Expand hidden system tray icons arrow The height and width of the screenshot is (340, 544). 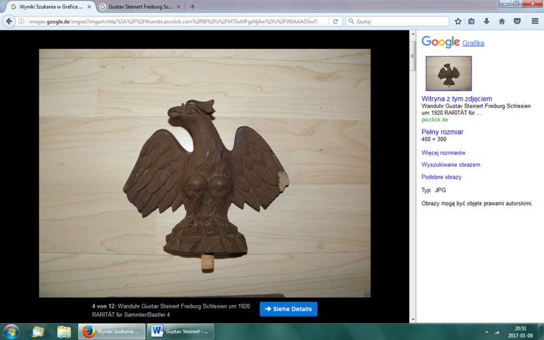point(486,332)
